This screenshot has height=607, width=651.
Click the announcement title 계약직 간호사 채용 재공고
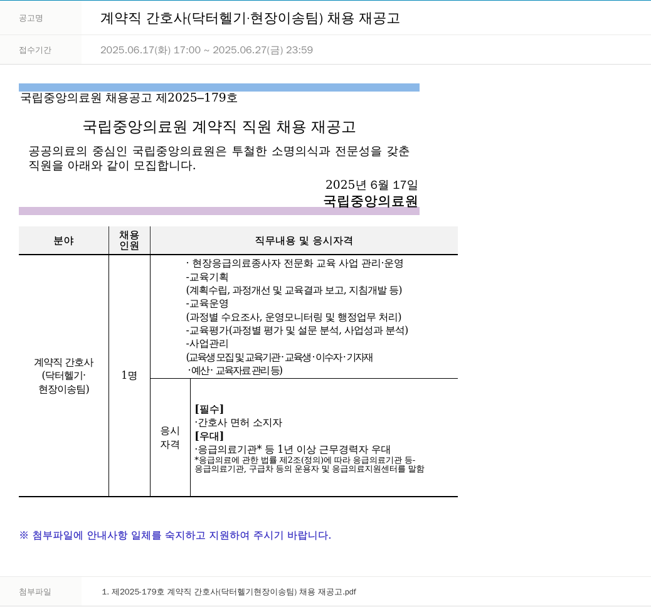click(x=250, y=18)
